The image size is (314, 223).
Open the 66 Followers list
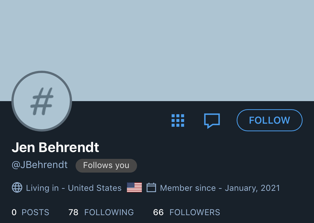tap(187, 212)
